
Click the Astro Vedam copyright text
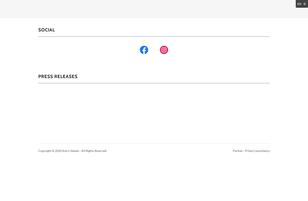click(73, 151)
